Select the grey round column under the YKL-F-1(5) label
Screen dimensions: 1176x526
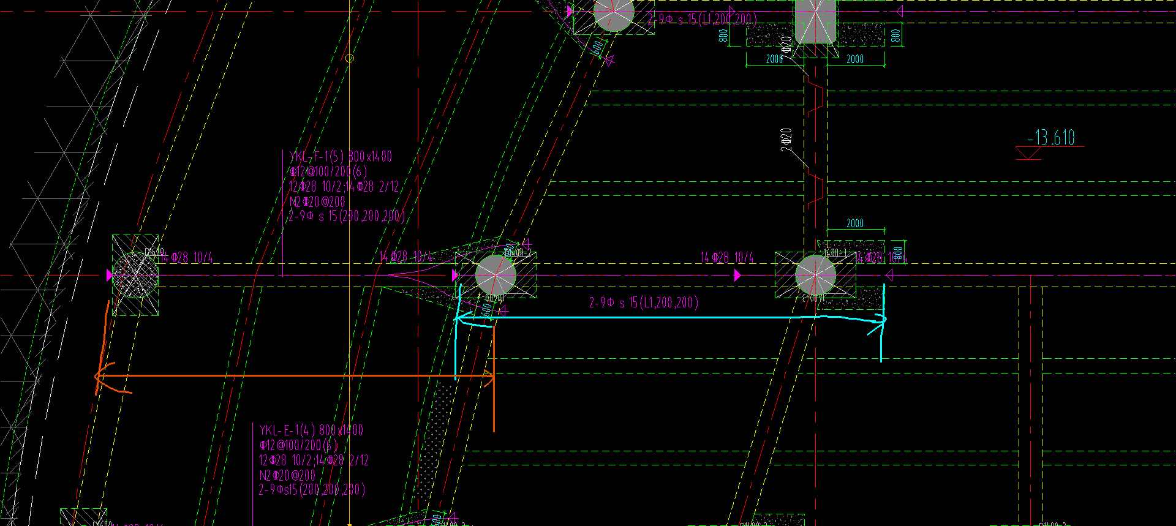(496, 276)
